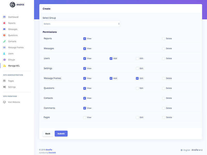
Task: Select the Message Frames image icon
Action: coord(4,48)
